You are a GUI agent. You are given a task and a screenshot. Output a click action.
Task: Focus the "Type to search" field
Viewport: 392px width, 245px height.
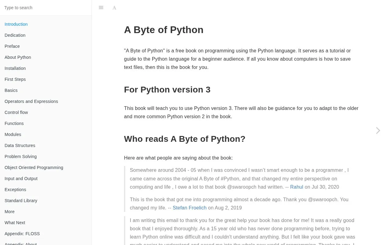[46, 8]
